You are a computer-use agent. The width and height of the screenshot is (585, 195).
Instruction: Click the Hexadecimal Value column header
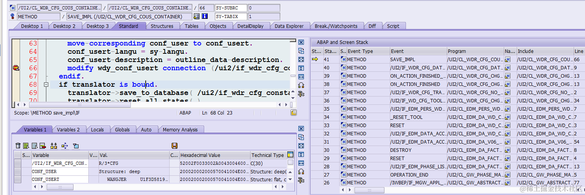(x=214, y=155)
